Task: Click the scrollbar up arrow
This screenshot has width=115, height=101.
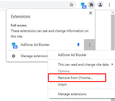Action: (x=113, y=12)
